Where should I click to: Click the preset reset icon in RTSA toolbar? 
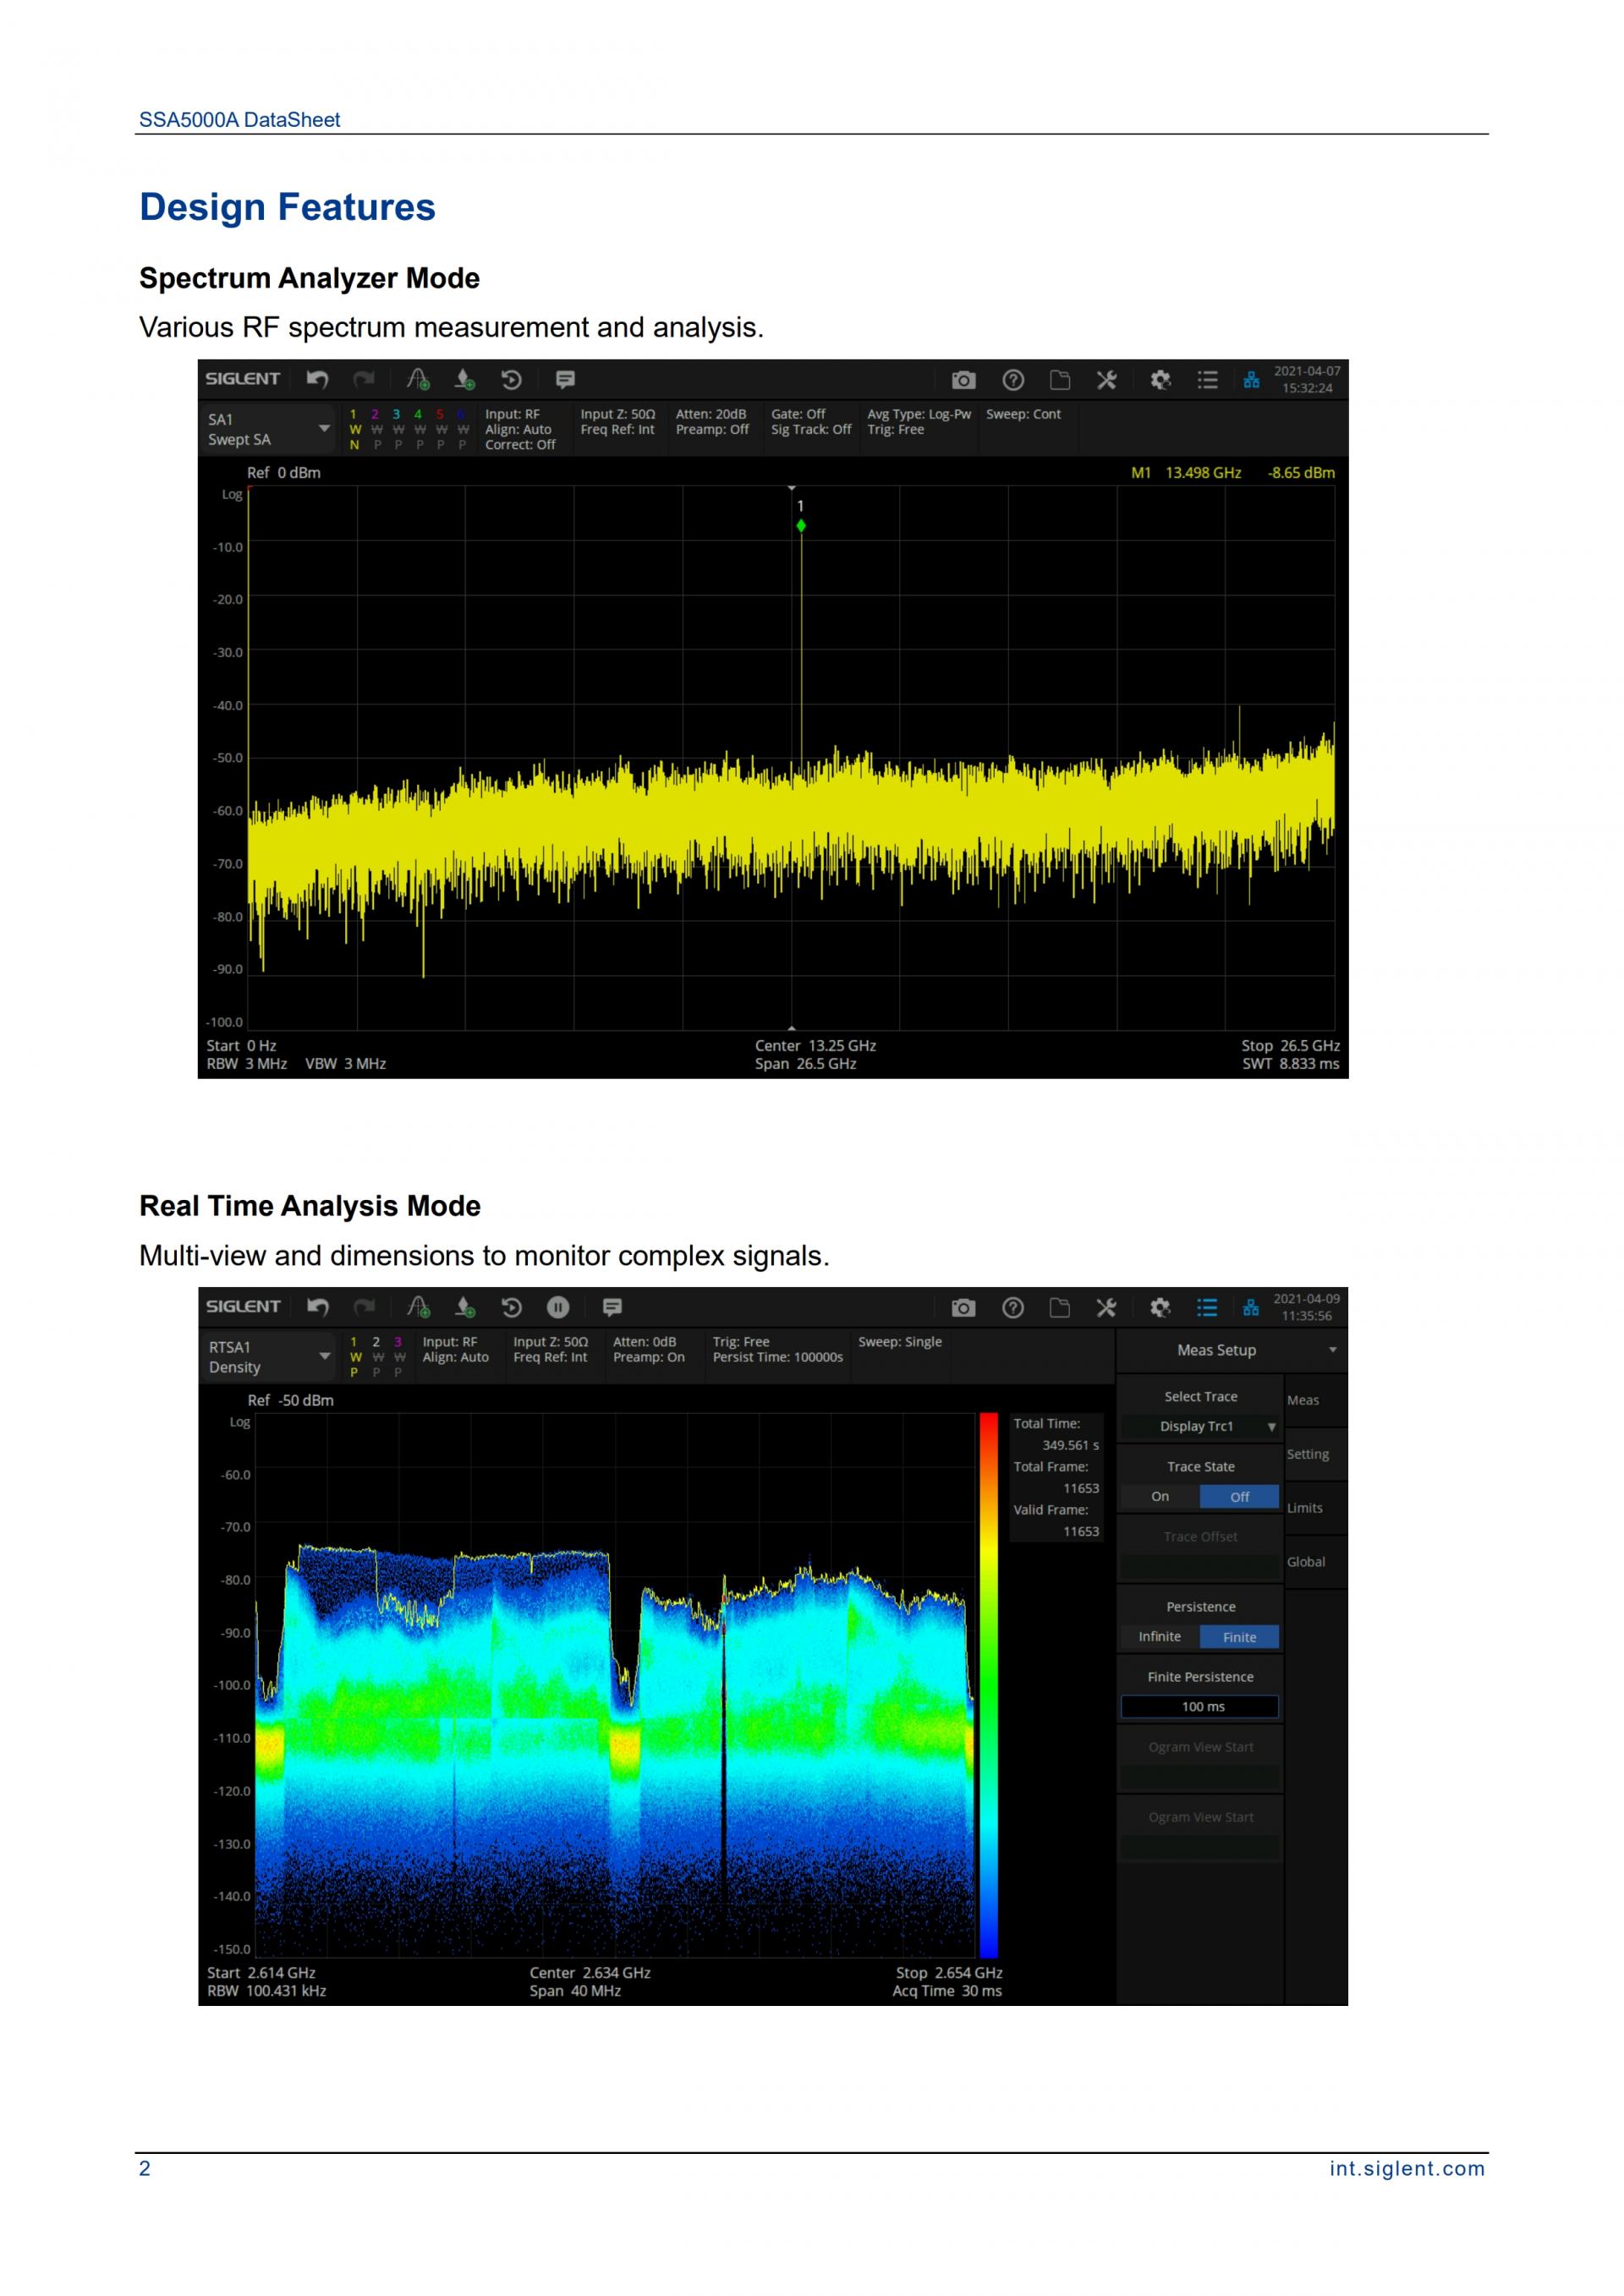[x=511, y=1307]
